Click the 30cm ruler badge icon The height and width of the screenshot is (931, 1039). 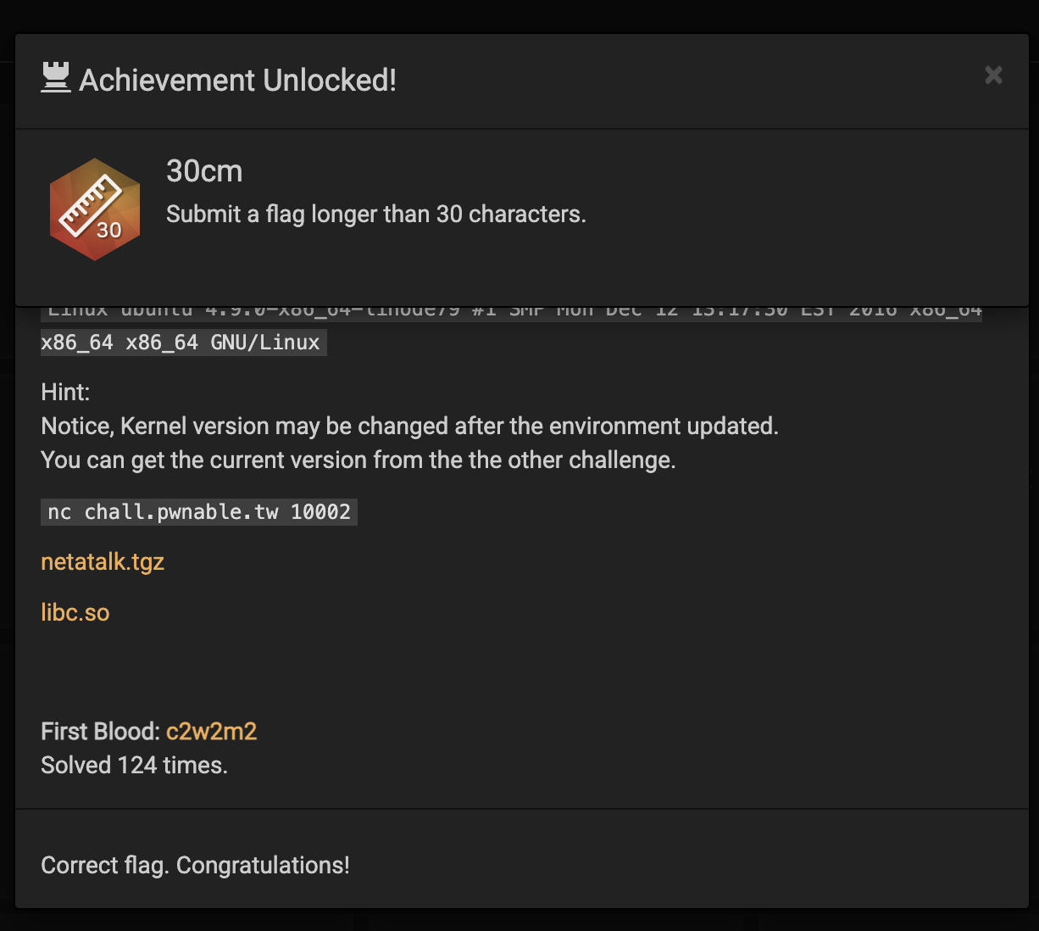(94, 209)
